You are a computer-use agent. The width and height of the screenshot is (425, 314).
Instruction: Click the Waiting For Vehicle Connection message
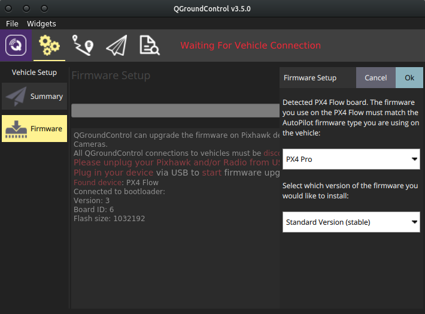point(250,46)
